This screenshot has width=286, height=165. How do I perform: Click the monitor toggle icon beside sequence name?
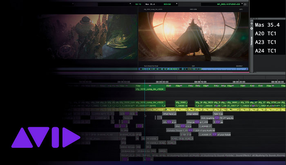click(245, 4)
